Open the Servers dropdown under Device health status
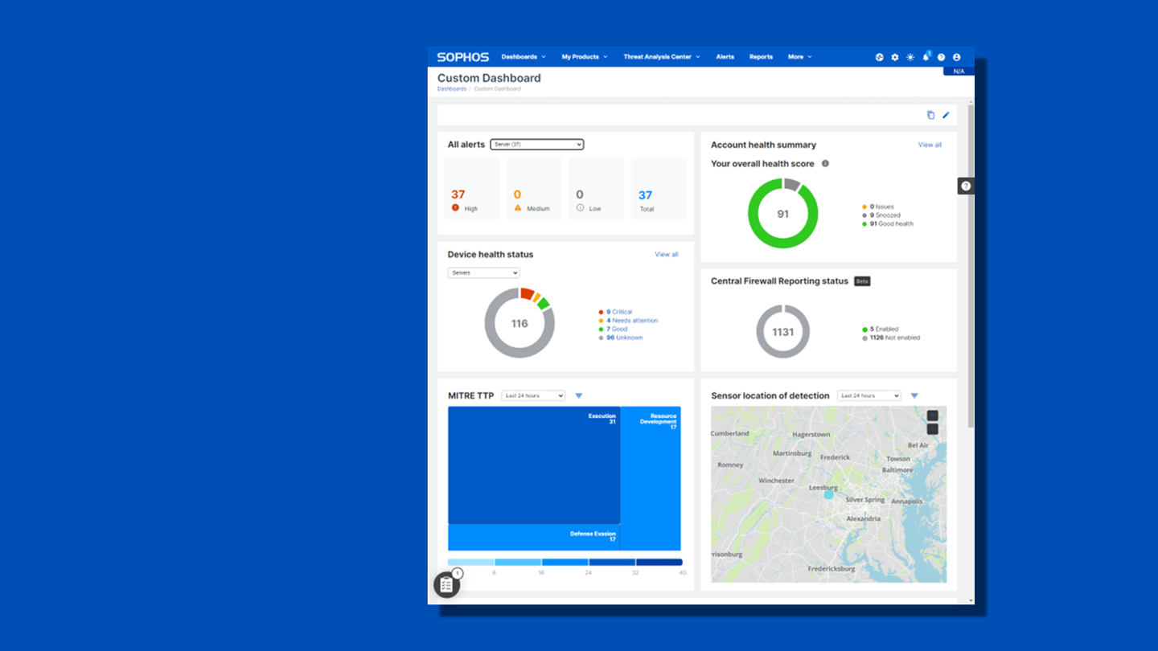Screen dimensions: 1158x651 pos(483,272)
